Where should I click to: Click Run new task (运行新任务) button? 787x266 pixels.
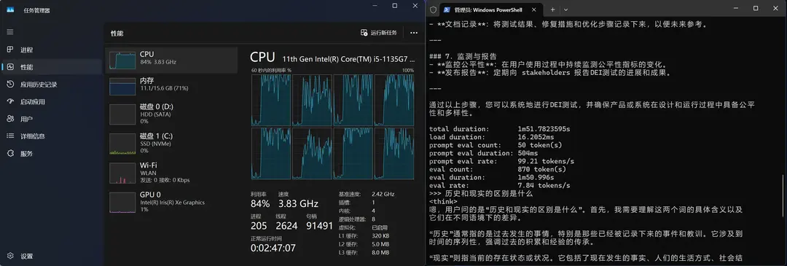[x=379, y=33]
